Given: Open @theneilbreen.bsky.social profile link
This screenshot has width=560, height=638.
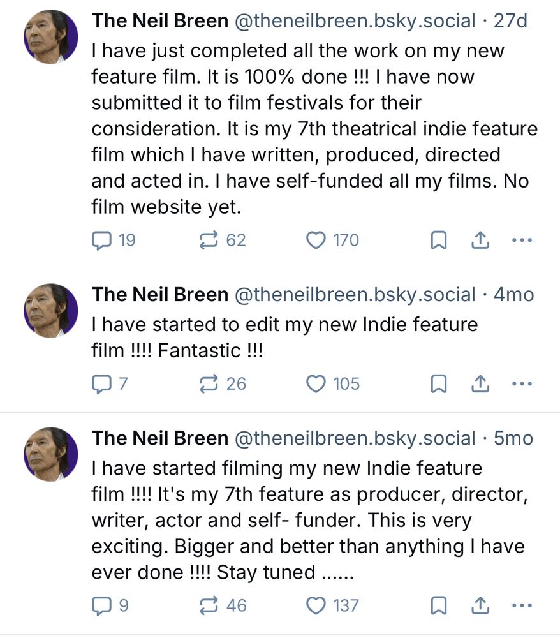Looking at the screenshot, I should point(356,20).
